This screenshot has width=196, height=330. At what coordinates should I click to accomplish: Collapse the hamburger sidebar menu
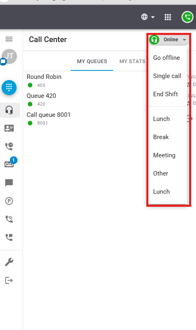[x=9, y=39]
